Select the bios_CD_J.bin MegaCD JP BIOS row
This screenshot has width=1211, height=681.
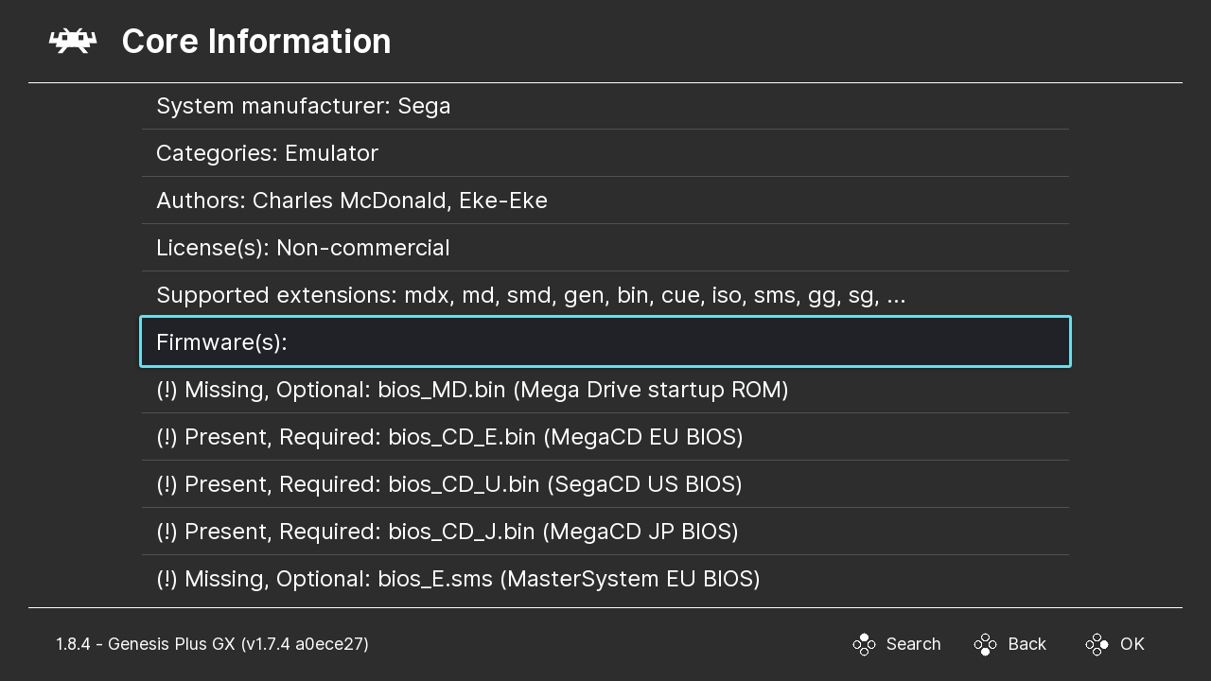[605, 532]
